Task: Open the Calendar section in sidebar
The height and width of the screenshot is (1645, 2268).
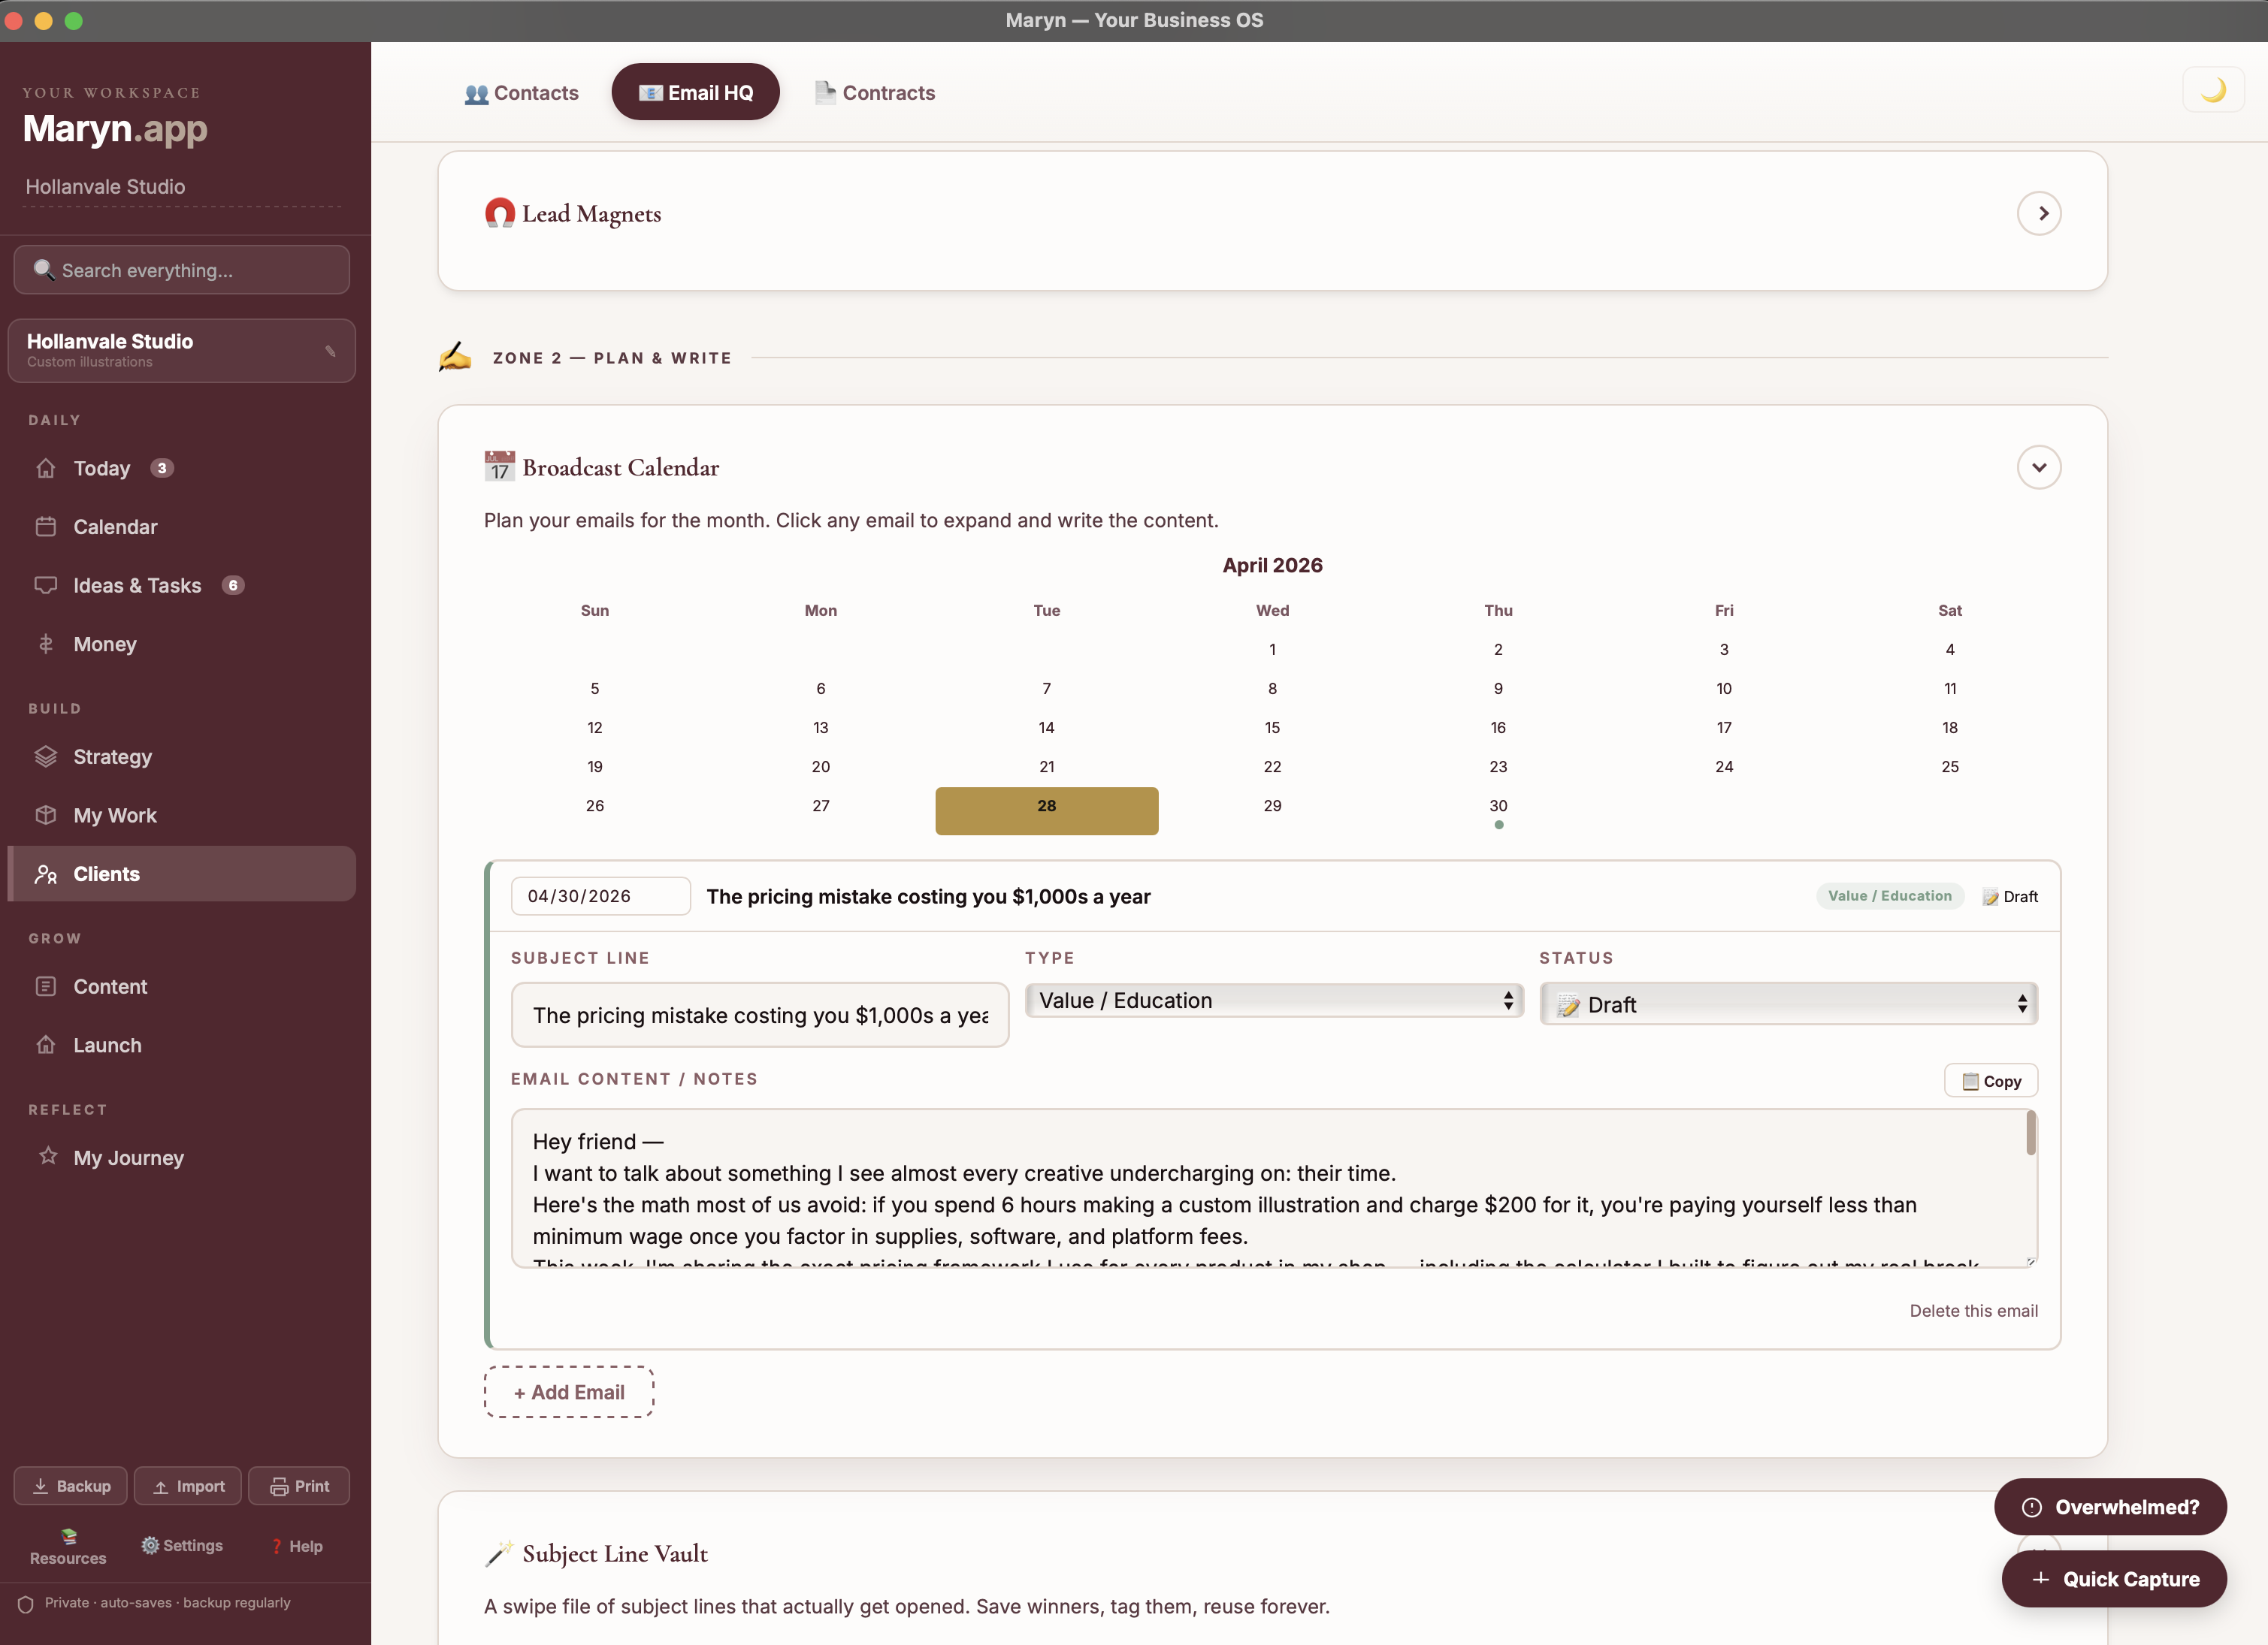Action: point(115,527)
